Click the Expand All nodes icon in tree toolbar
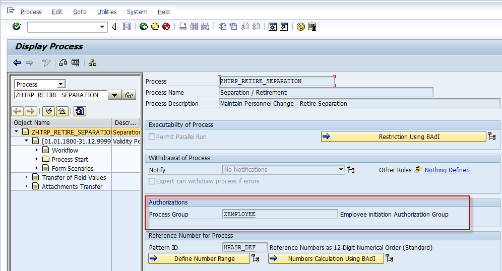 (x=49, y=111)
